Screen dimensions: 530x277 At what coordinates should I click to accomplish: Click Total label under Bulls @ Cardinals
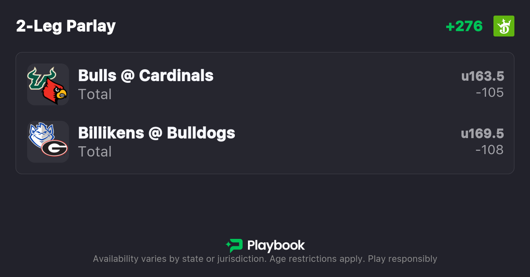[95, 94]
